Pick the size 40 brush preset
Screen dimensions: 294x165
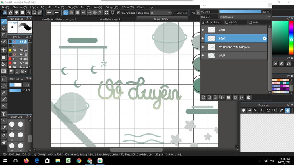[x=20, y=125]
